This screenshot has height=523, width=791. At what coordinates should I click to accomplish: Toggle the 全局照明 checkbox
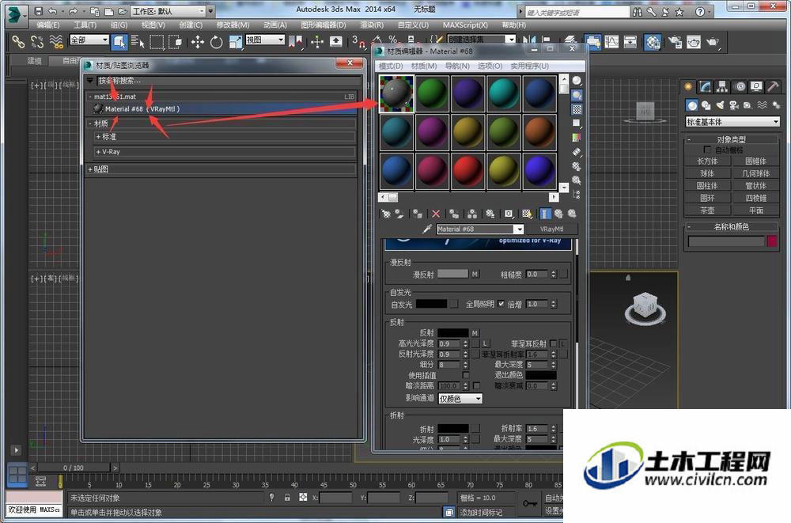pos(501,304)
